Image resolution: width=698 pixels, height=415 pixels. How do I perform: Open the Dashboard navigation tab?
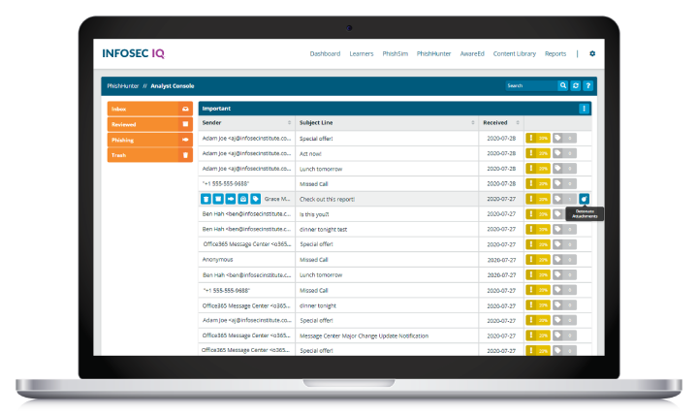click(325, 53)
